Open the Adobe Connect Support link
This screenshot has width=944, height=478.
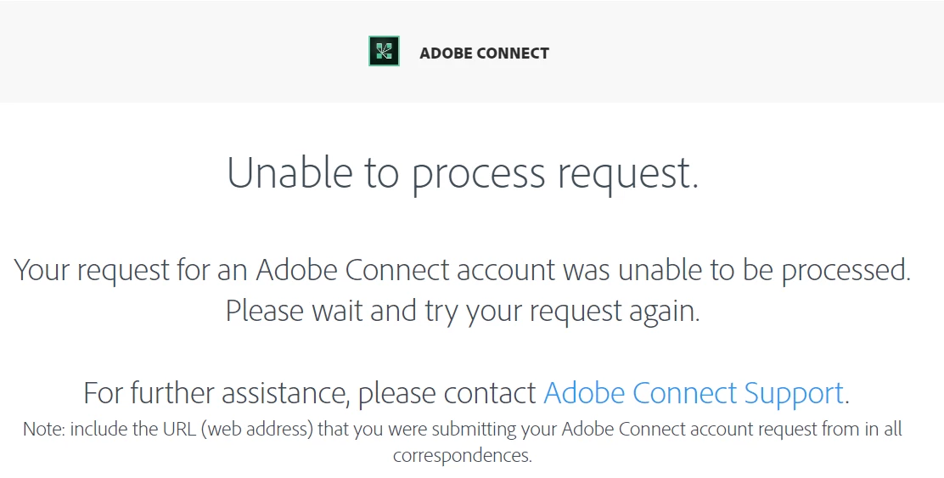pos(693,393)
